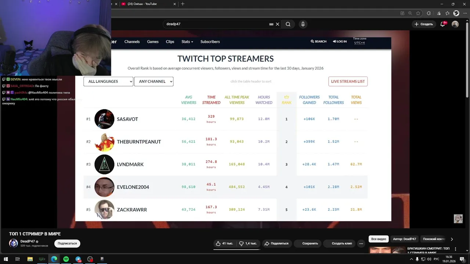Open Task View on taskbar
This screenshot has width=470, height=264.
click(x=17, y=259)
